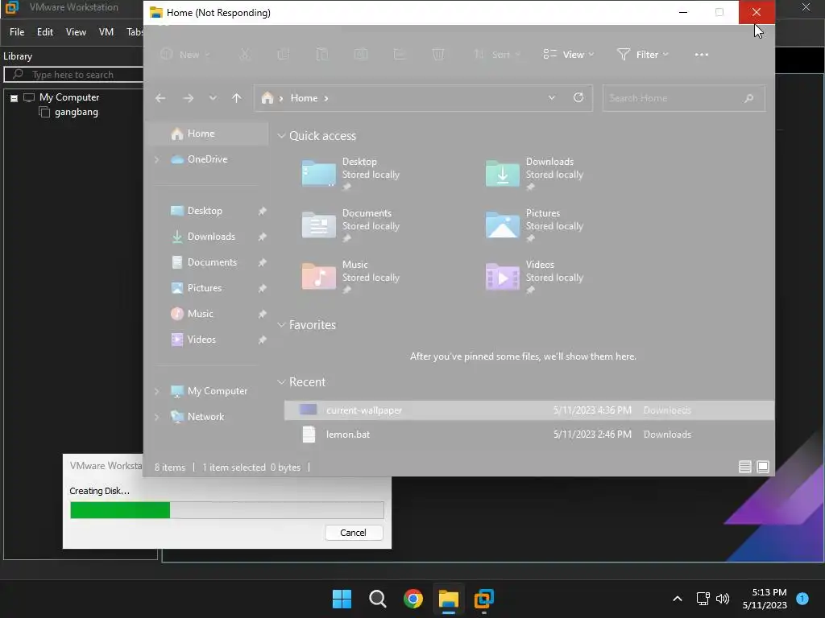Click the Delete trash icon
Viewport: 825px width, 618px height.
point(438,55)
